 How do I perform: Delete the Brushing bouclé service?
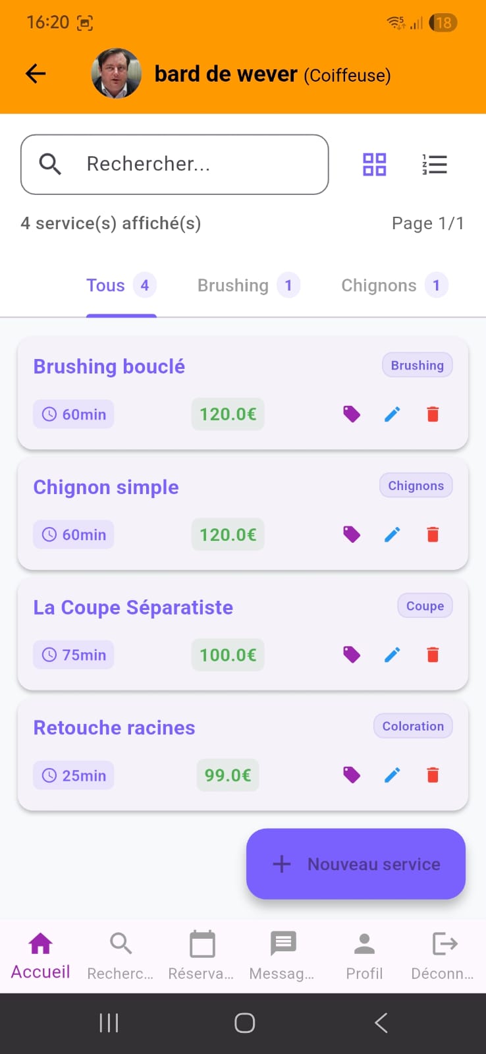pos(433,414)
